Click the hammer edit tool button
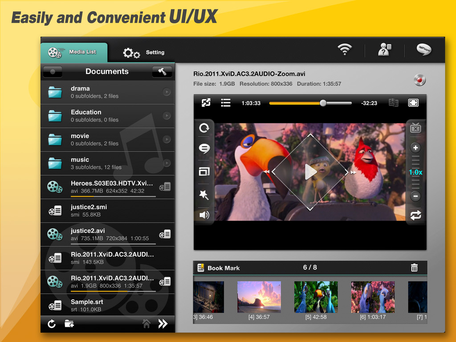The image size is (456, 342). tap(162, 72)
